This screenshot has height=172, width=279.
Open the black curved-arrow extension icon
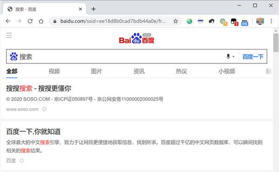click(x=212, y=21)
